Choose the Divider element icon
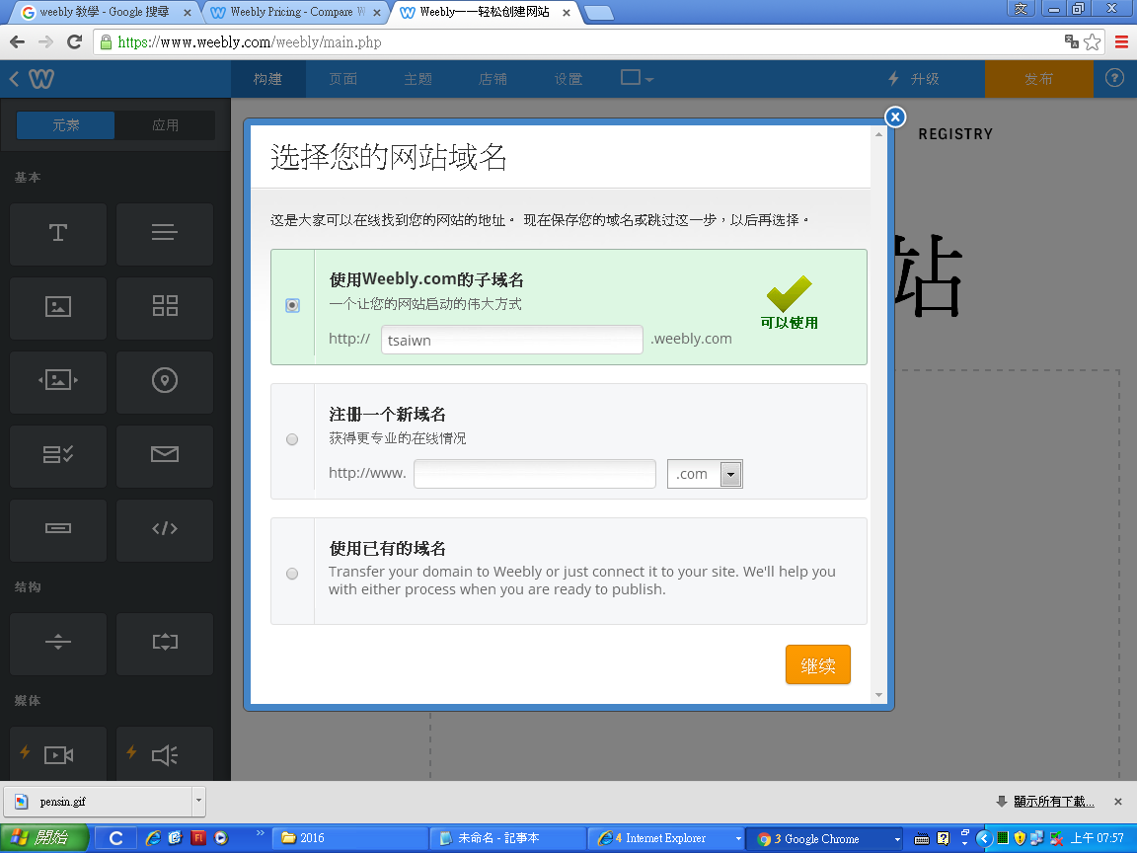 click(x=58, y=643)
